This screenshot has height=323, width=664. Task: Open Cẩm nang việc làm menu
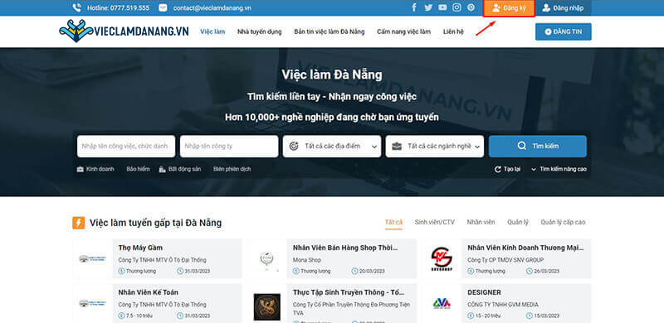(403, 31)
